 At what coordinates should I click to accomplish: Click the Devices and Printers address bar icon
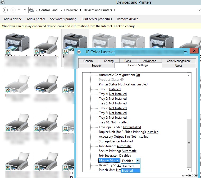[x=31, y=10]
